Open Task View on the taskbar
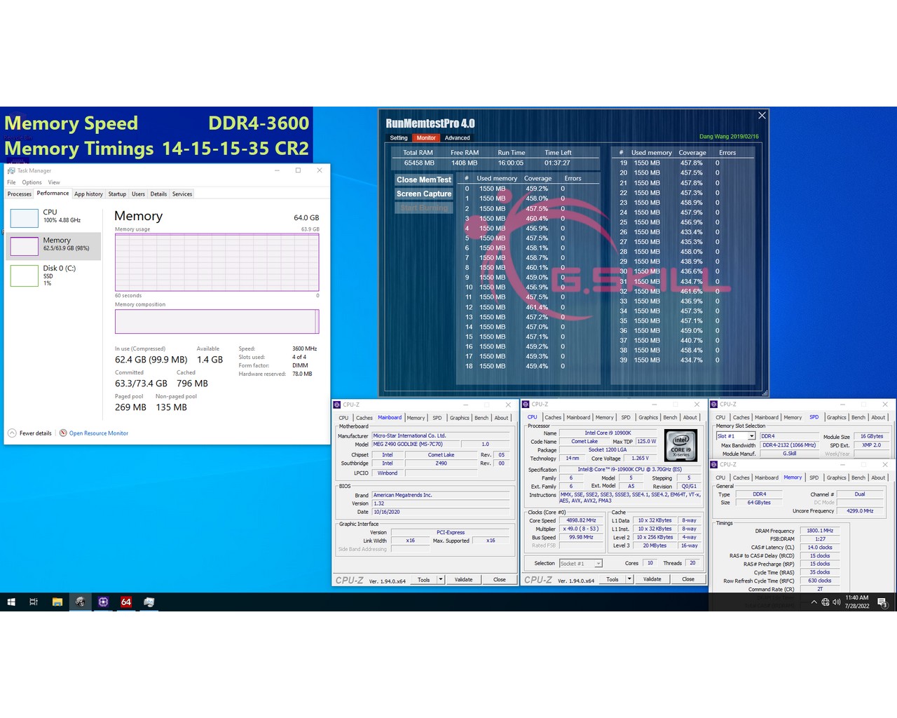The height and width of the screenshot is (718, 897). pos(34,602)
